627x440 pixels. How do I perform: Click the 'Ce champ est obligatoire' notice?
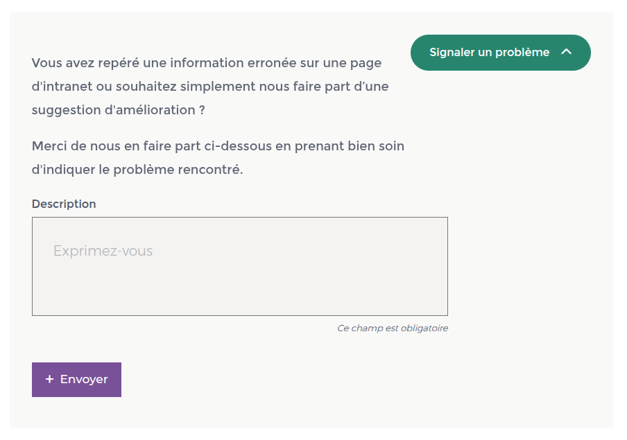[392, 328]
